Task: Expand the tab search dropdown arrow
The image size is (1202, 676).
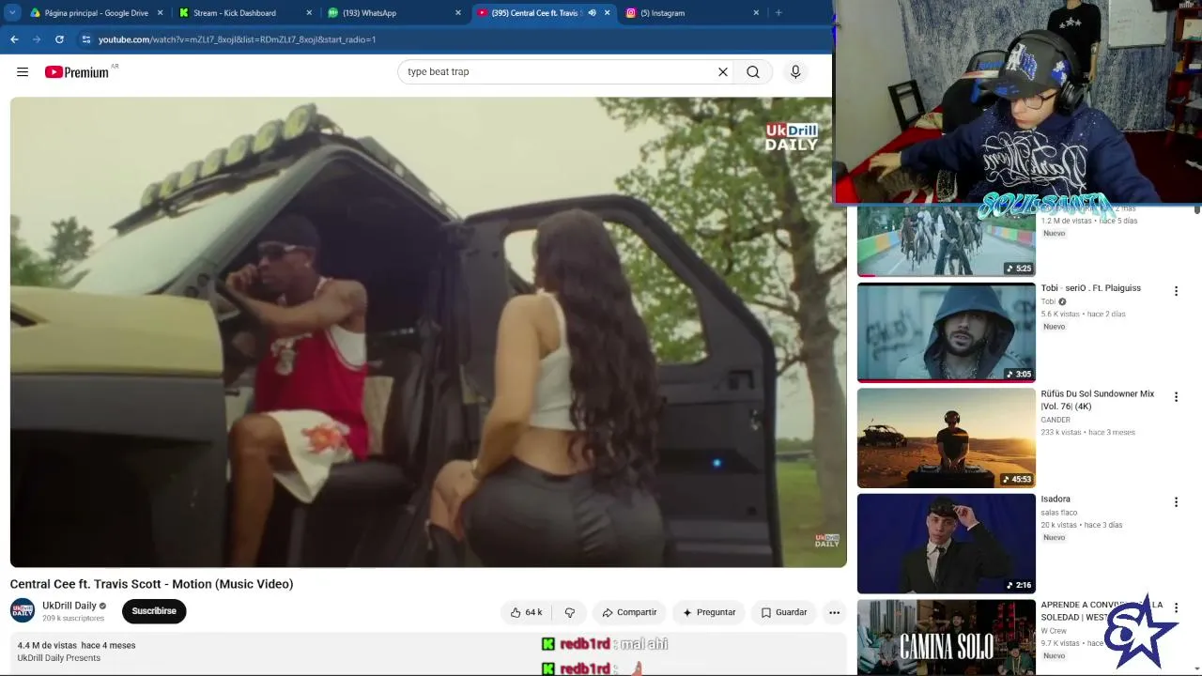Action: [x=13, y=13]
